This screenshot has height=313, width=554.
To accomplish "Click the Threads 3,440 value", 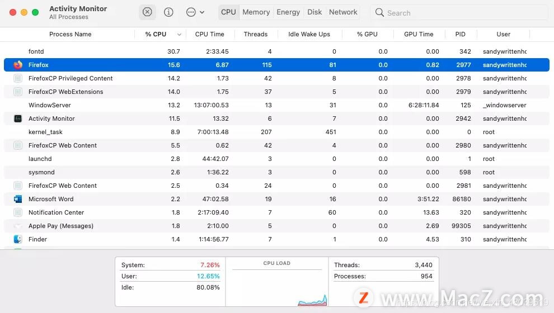I will 423,265.
